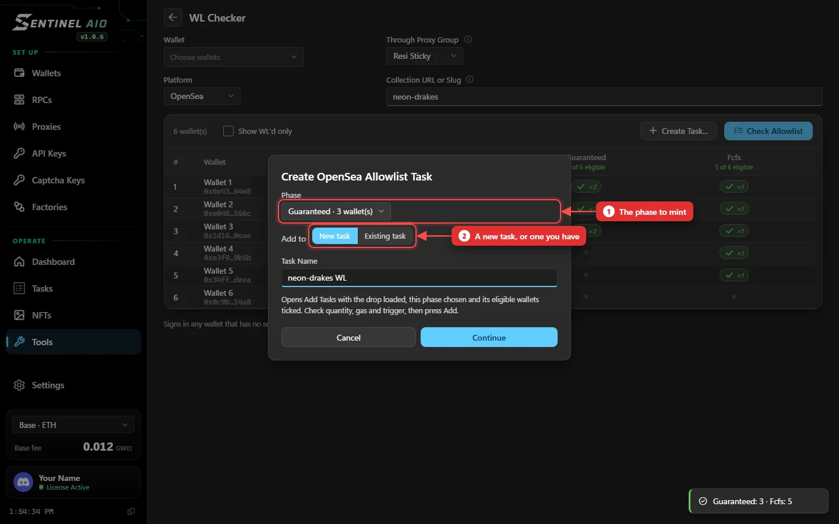Image resolution: width=839 pixels, height=524 pixels.
Task: Expand the Guaranteed phase dropdown
Action: 336,211
